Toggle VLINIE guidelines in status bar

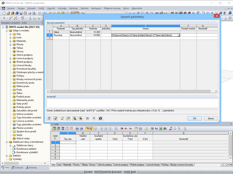coord(127,172)
